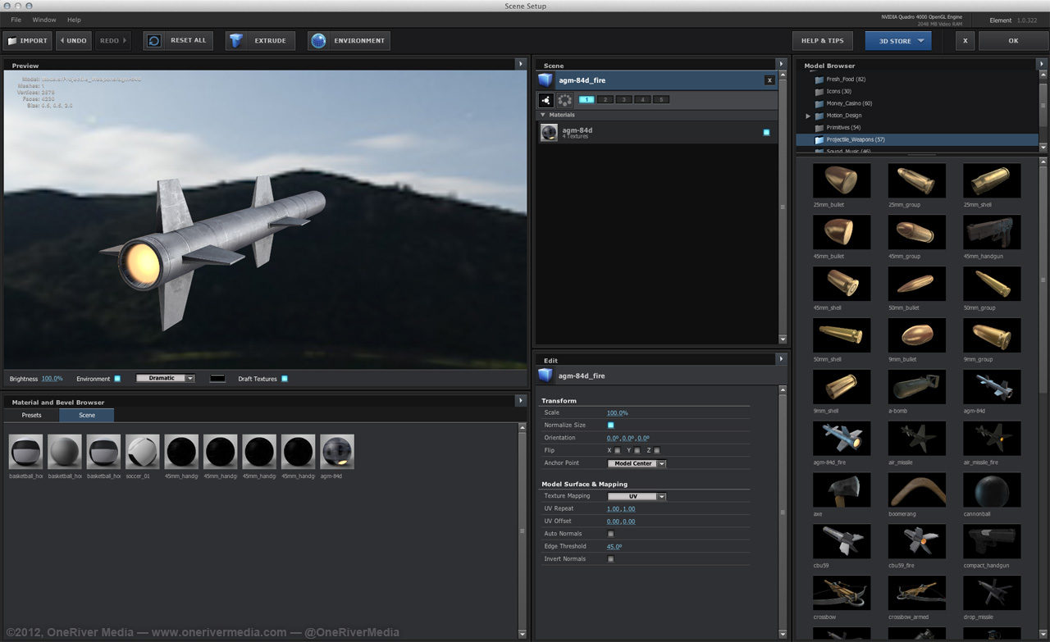Open the Window menu
Screen dimensions: 1050x642
(x=44, y=20)
